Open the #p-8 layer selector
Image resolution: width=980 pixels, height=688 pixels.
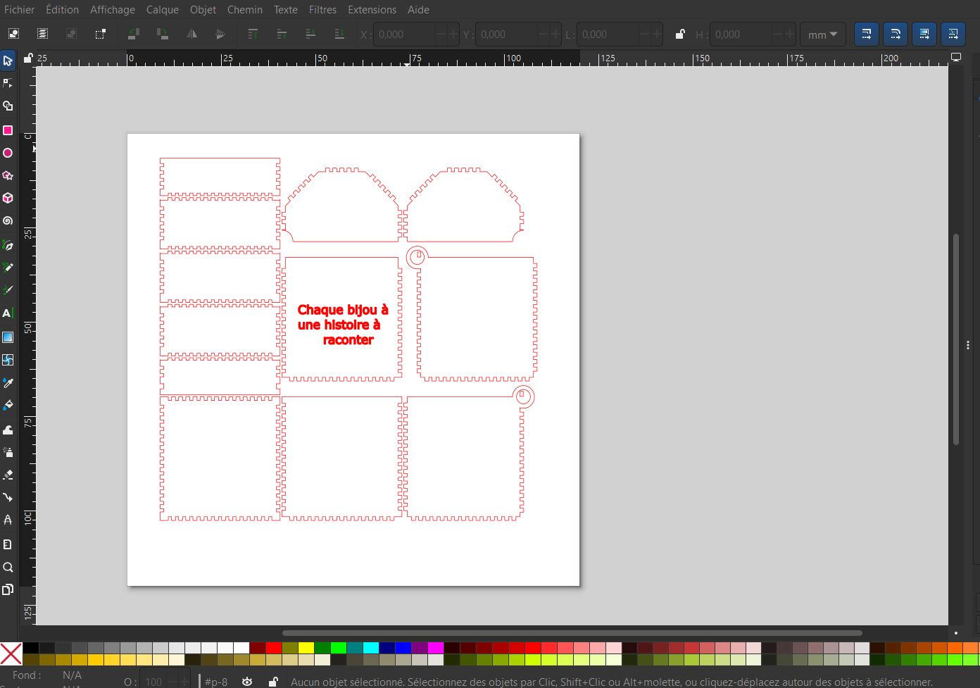point(217,681)
